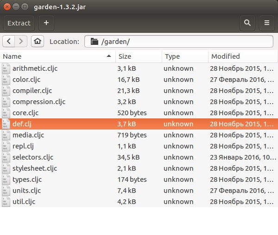Select the selectors.cljc file icon
278x235 pixels.
(x=6, y=157)
